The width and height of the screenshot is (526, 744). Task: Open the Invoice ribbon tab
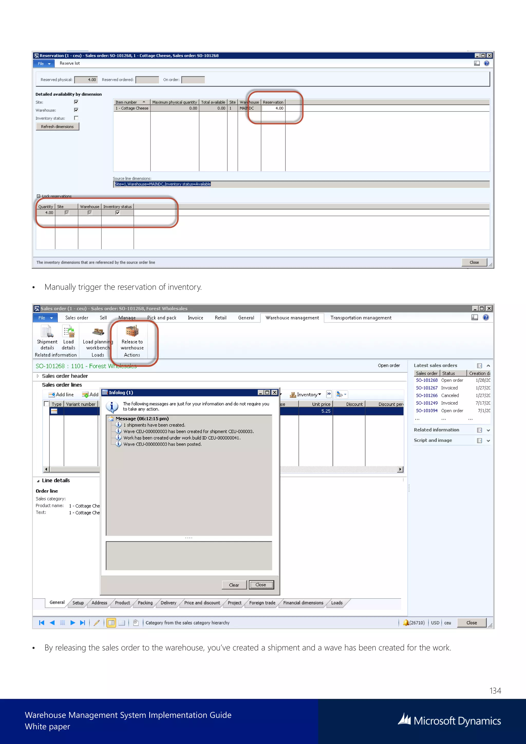coord(195,318)
